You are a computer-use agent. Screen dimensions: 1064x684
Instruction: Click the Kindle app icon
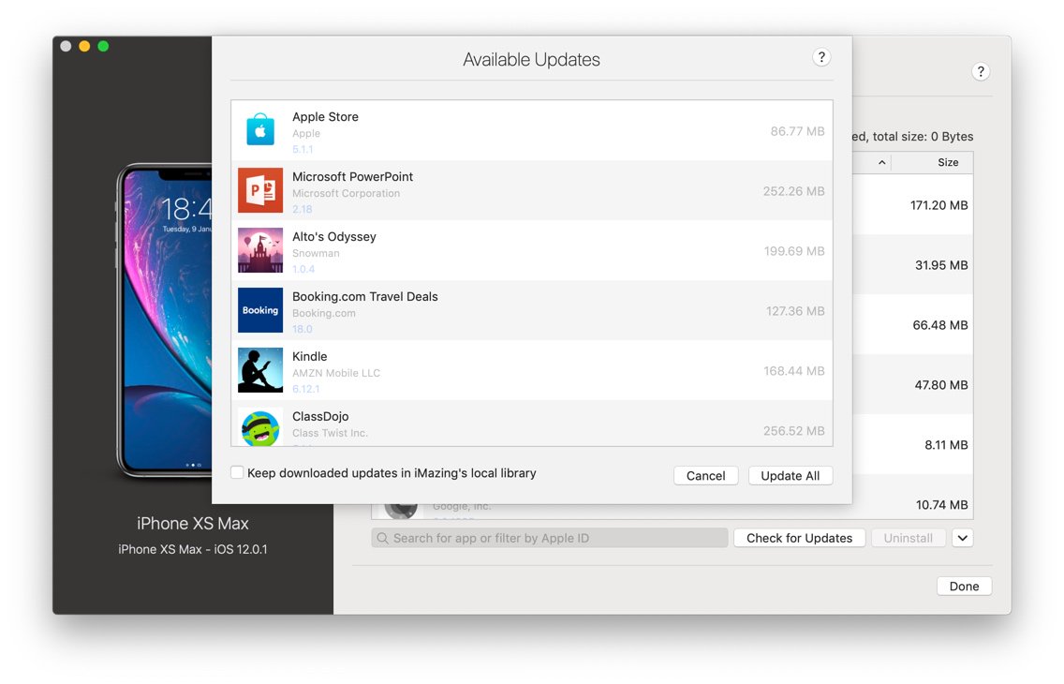tap(260, 370)
